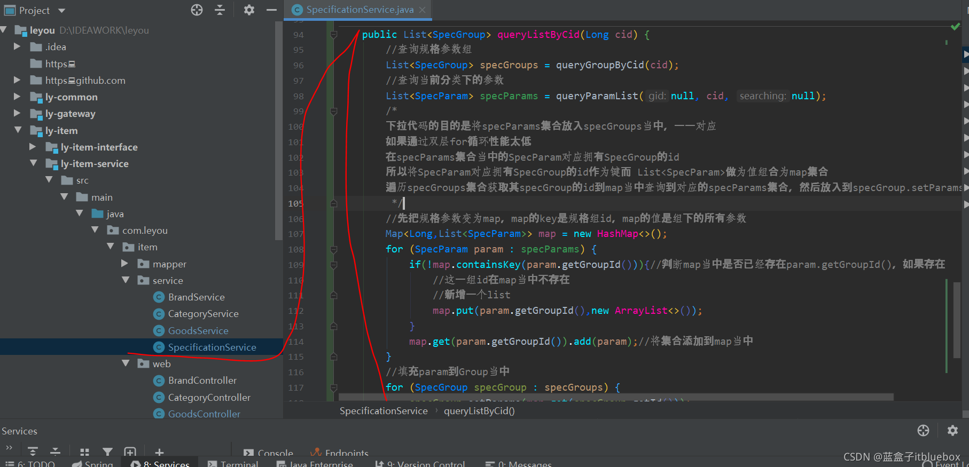This screenshot has height=467, width=969.
Task: Collapse all in Project panel toolbar
Action: [x=220, y=10]
